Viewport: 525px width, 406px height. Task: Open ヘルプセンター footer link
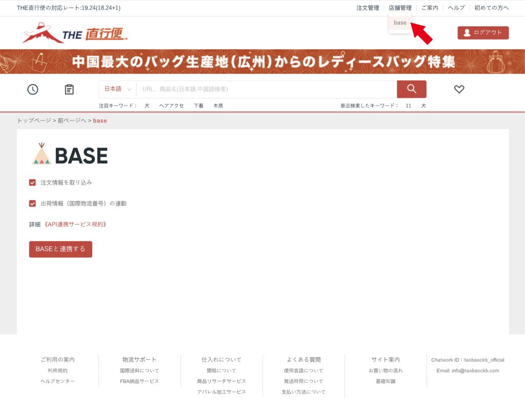(x=57, y=381)
